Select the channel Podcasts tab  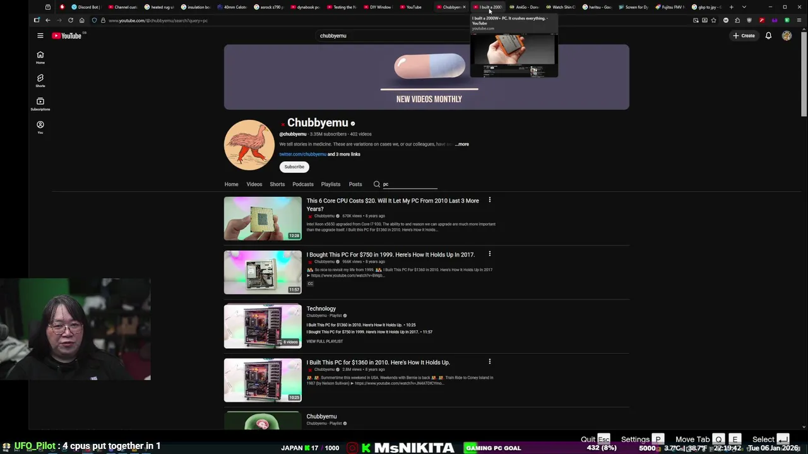tap(303, 184)
